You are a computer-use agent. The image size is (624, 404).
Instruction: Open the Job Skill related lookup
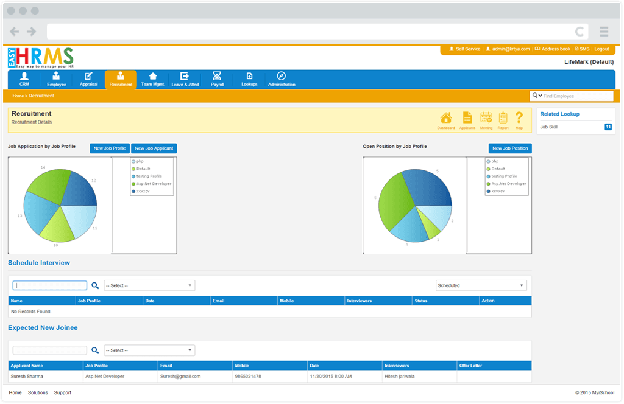(549, 127)
